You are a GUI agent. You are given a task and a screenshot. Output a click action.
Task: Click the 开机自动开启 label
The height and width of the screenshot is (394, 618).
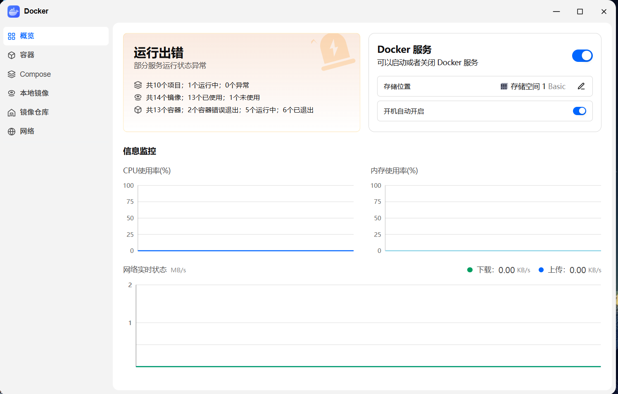404,111
